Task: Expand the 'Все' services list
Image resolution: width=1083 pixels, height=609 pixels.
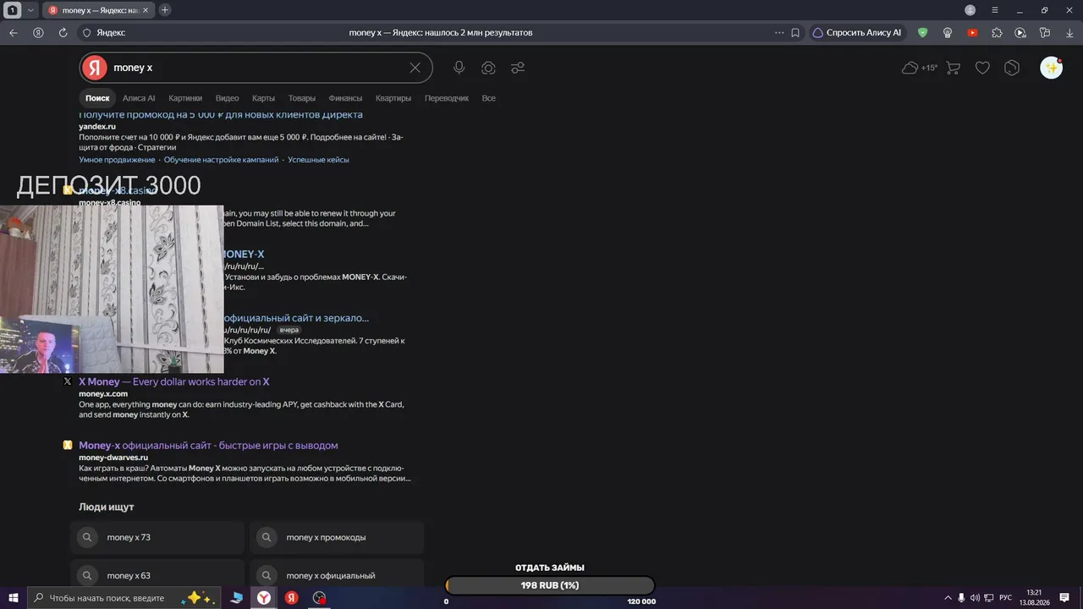Action: tap(488, 98)
